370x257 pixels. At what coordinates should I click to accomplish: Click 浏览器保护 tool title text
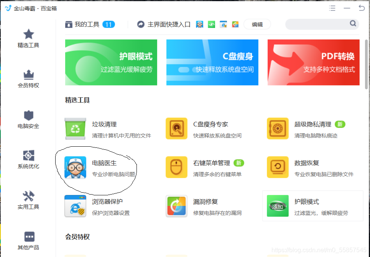pyautogui.click(x=107, y=201)
